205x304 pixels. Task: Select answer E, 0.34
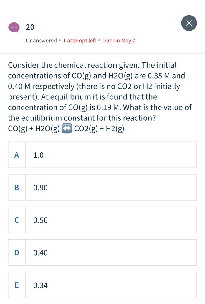[102, 285]
